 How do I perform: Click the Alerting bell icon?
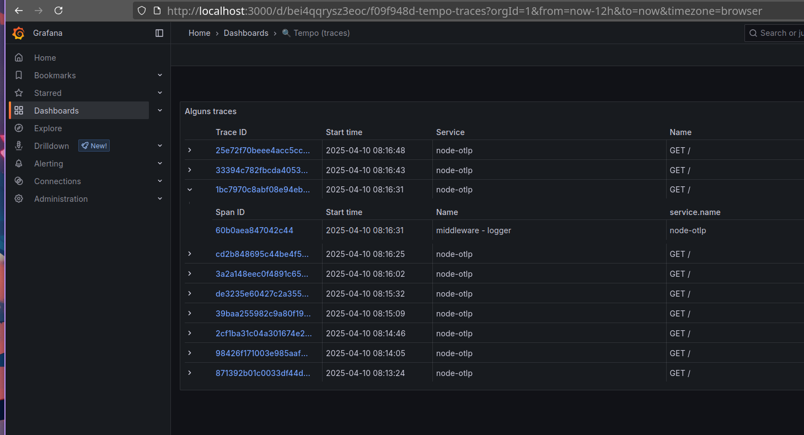pos(19,164)
